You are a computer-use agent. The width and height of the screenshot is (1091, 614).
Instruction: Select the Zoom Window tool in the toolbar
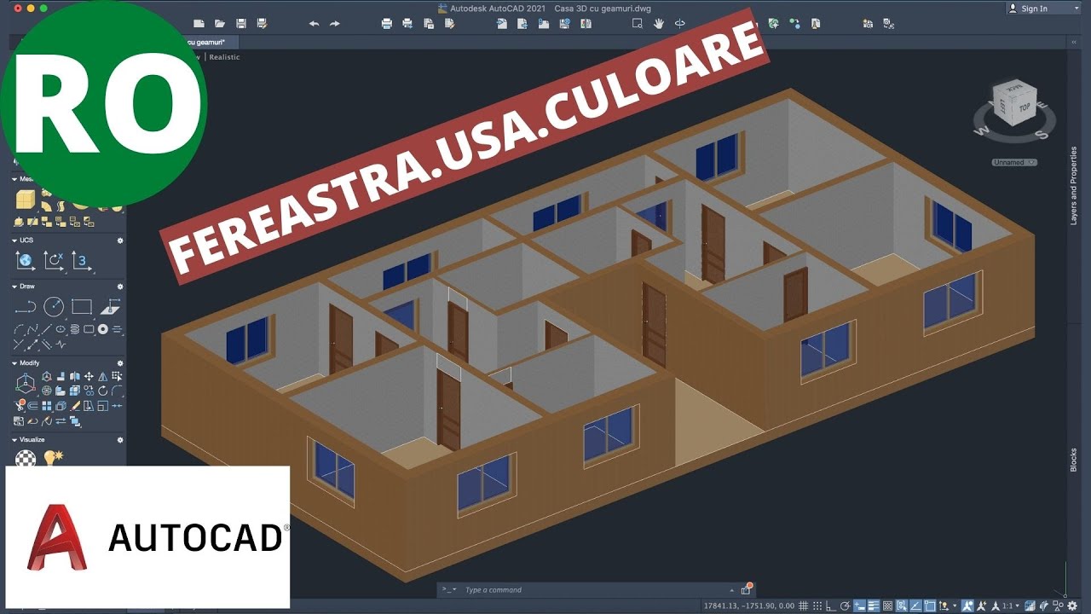638,24
